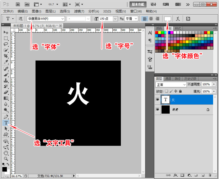Open the font size dropdown arrow
The width and height of the screenshot is (219, 179).
coord(115,19)
